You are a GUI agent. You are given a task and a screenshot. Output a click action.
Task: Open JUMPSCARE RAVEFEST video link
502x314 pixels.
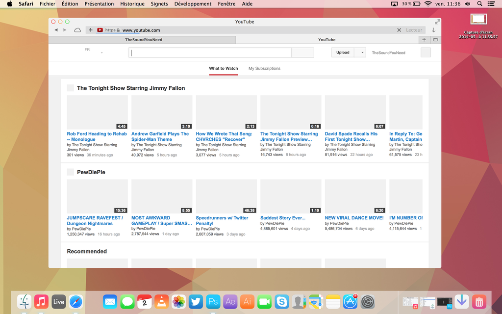[95, 220]
